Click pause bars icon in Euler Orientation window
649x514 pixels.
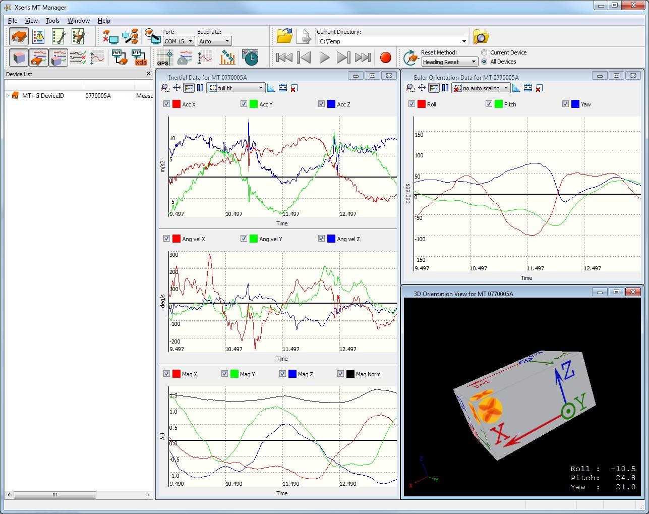click(x=445, y=88)
